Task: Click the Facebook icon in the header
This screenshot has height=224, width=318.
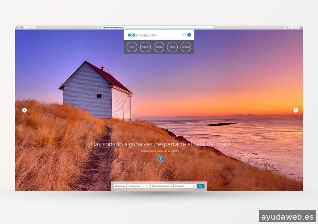Action: click(x=189, y=35)
